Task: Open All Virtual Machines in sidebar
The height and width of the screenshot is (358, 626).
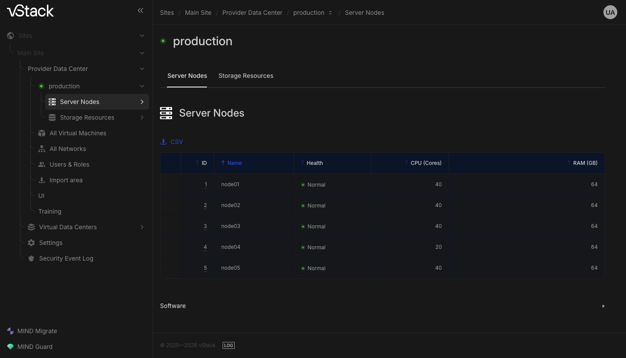Action: pyautogui.click(x=78, y=133)
